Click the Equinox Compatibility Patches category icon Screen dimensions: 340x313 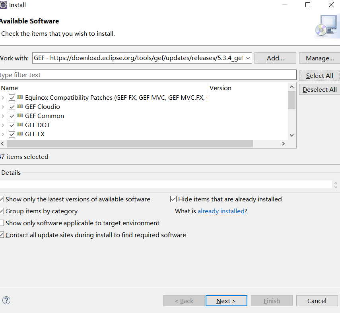(20, 97)
